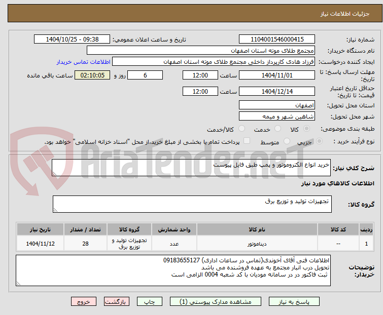The width and height of the screenshot is (383, 315).
Task: Click the دیناموتور item cell
Action: 257,244
